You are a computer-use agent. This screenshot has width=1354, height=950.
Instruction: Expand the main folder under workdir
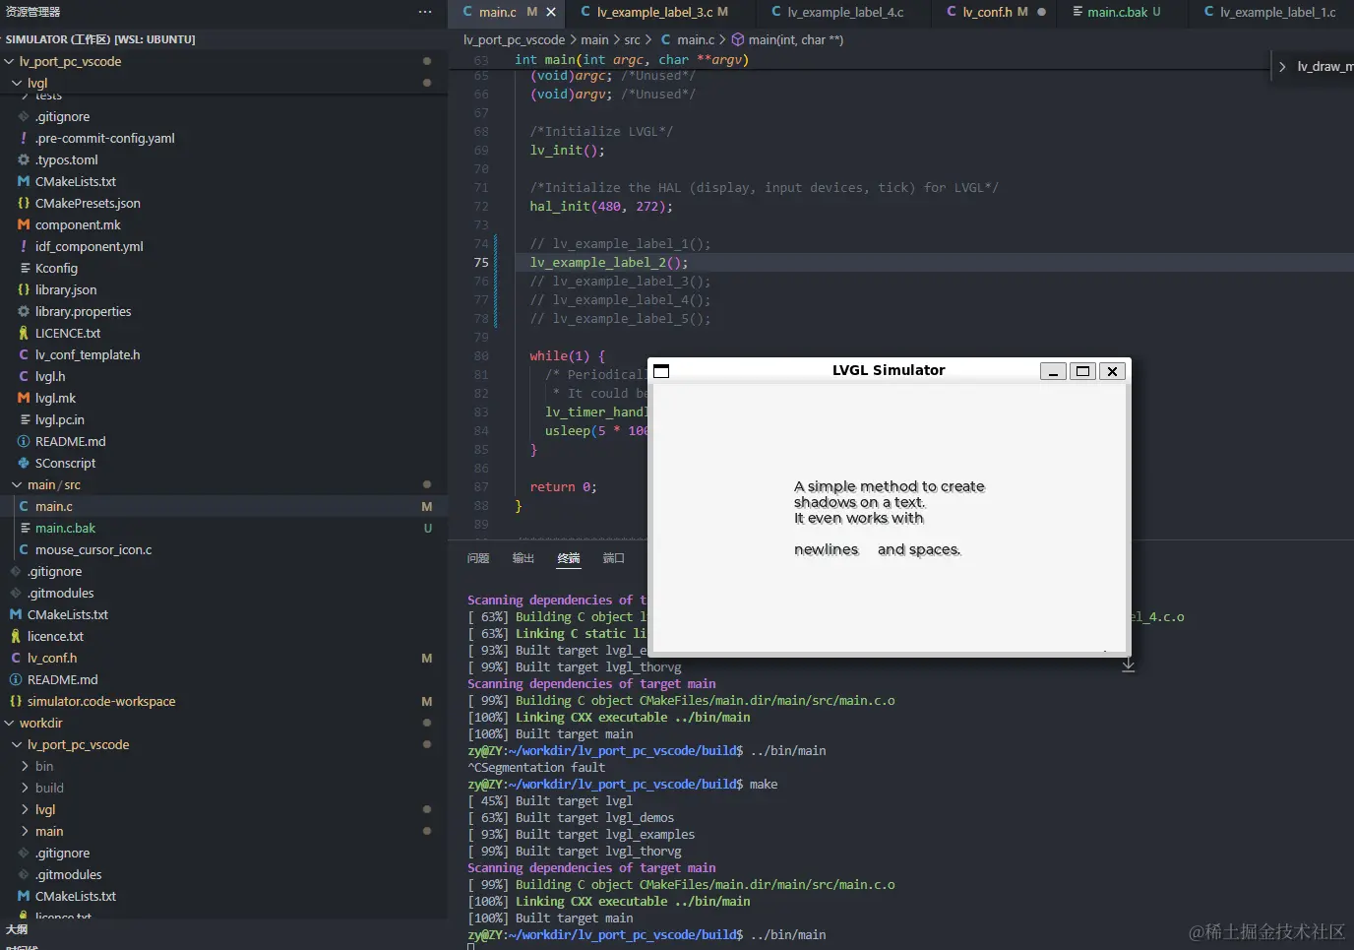49,831
